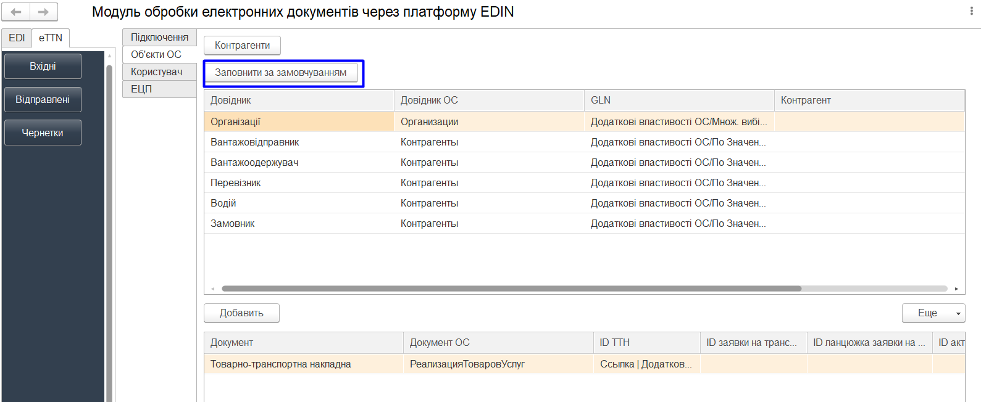981x402 pixels.
Task: Click the left panel vertical scrollbar
Action: (x=109, y=233)
